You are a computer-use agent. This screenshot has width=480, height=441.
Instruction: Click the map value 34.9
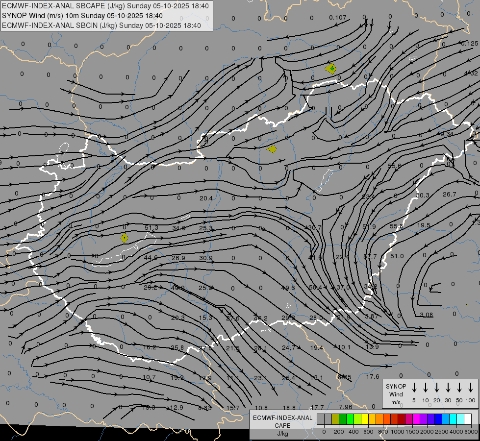[179, 228]
